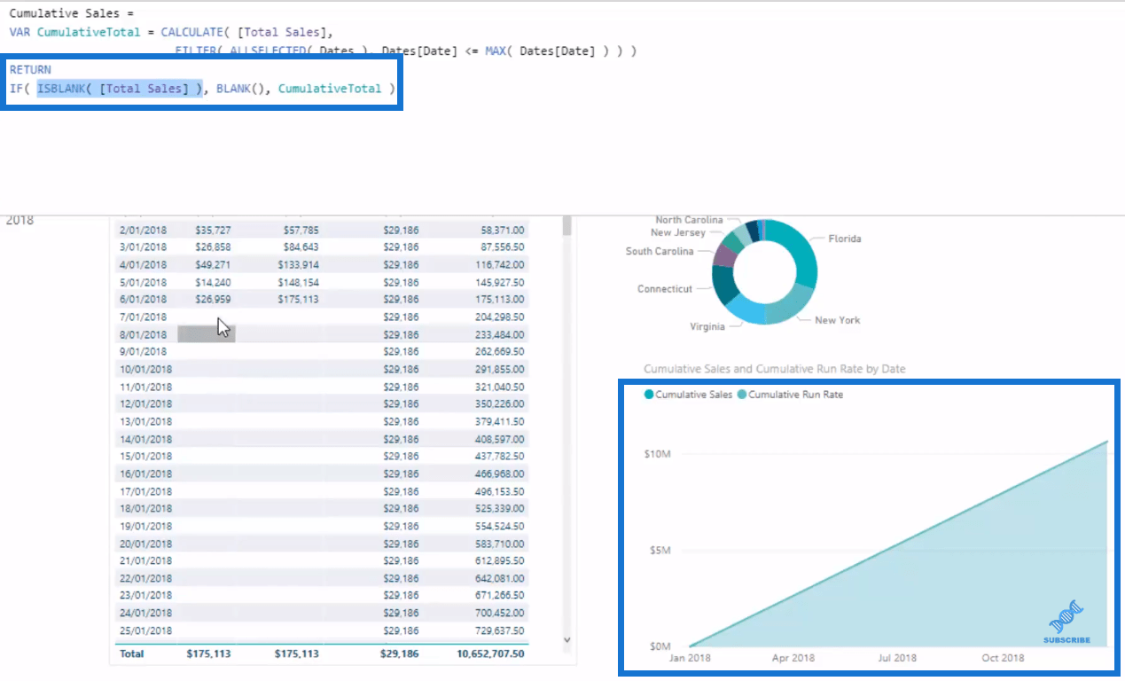Select the 8/01/2018 date cell
Screen dimensions: 1125x681
coord(144,334)
